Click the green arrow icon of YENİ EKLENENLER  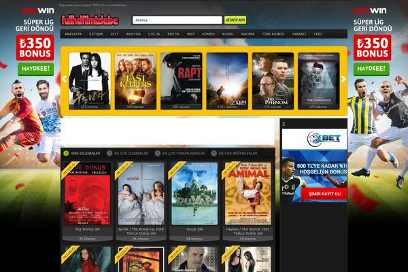66,153
